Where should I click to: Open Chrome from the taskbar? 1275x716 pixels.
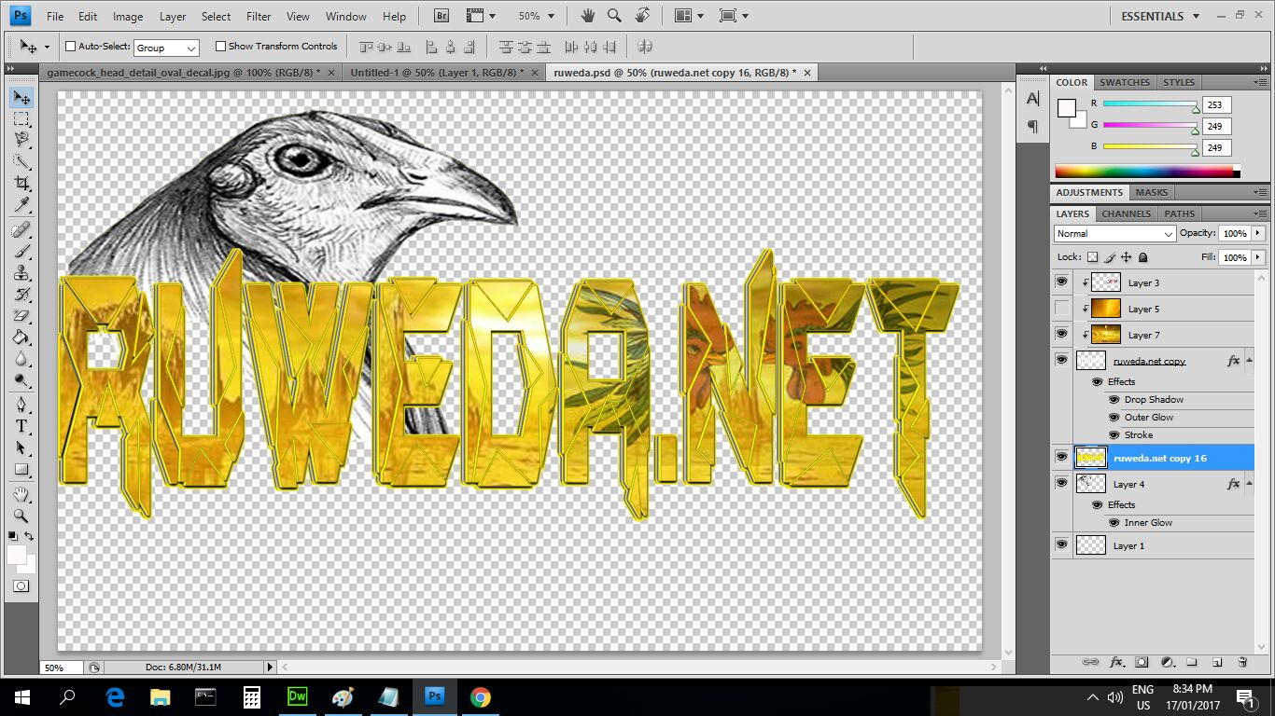click(x=480, y=696)
